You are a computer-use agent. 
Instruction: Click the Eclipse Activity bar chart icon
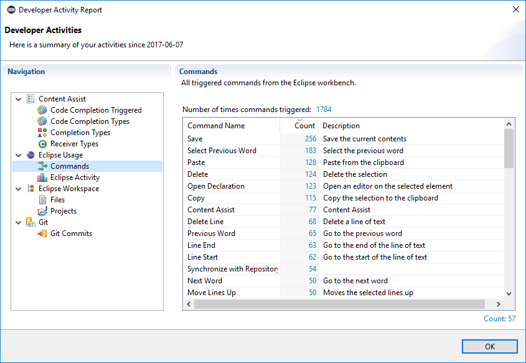[x=42, y=177]
